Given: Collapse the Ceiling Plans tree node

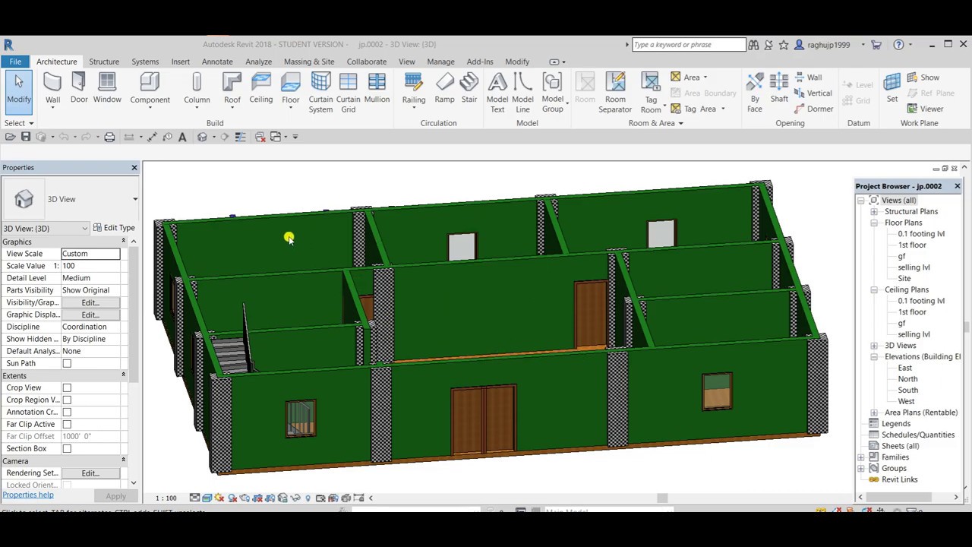Looking at the screenshot, I should [874, 289].
